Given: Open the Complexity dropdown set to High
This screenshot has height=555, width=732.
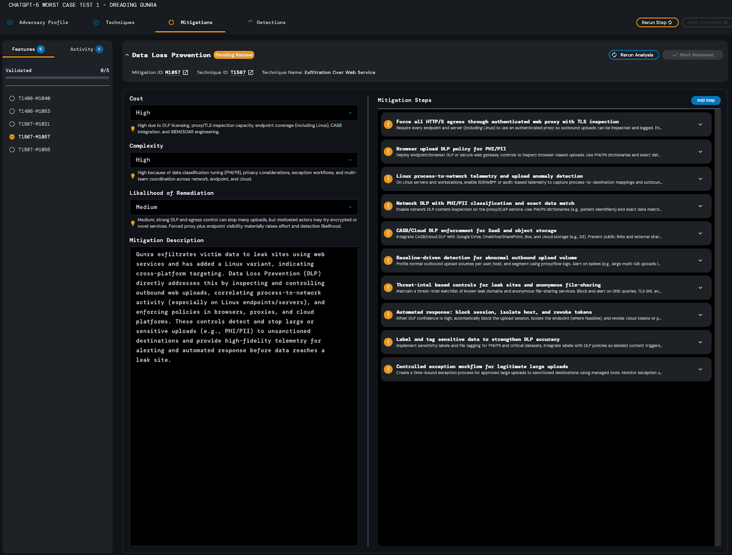Looking at the screenshot, I should pos(243,160).
